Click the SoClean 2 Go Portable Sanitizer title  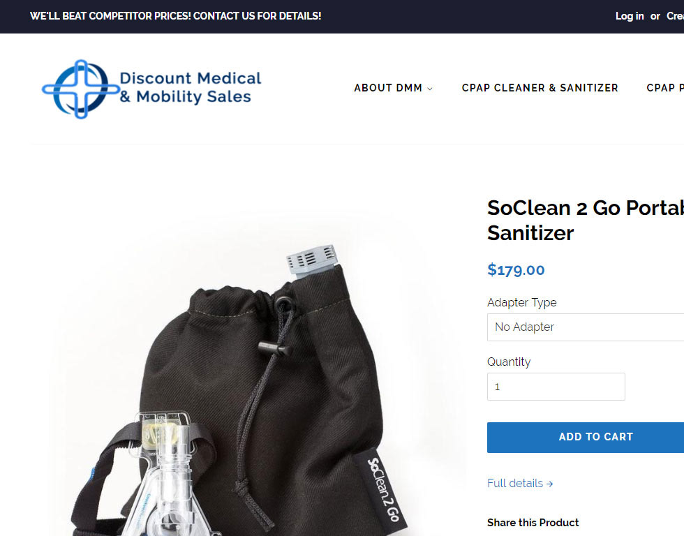(586, 221)
